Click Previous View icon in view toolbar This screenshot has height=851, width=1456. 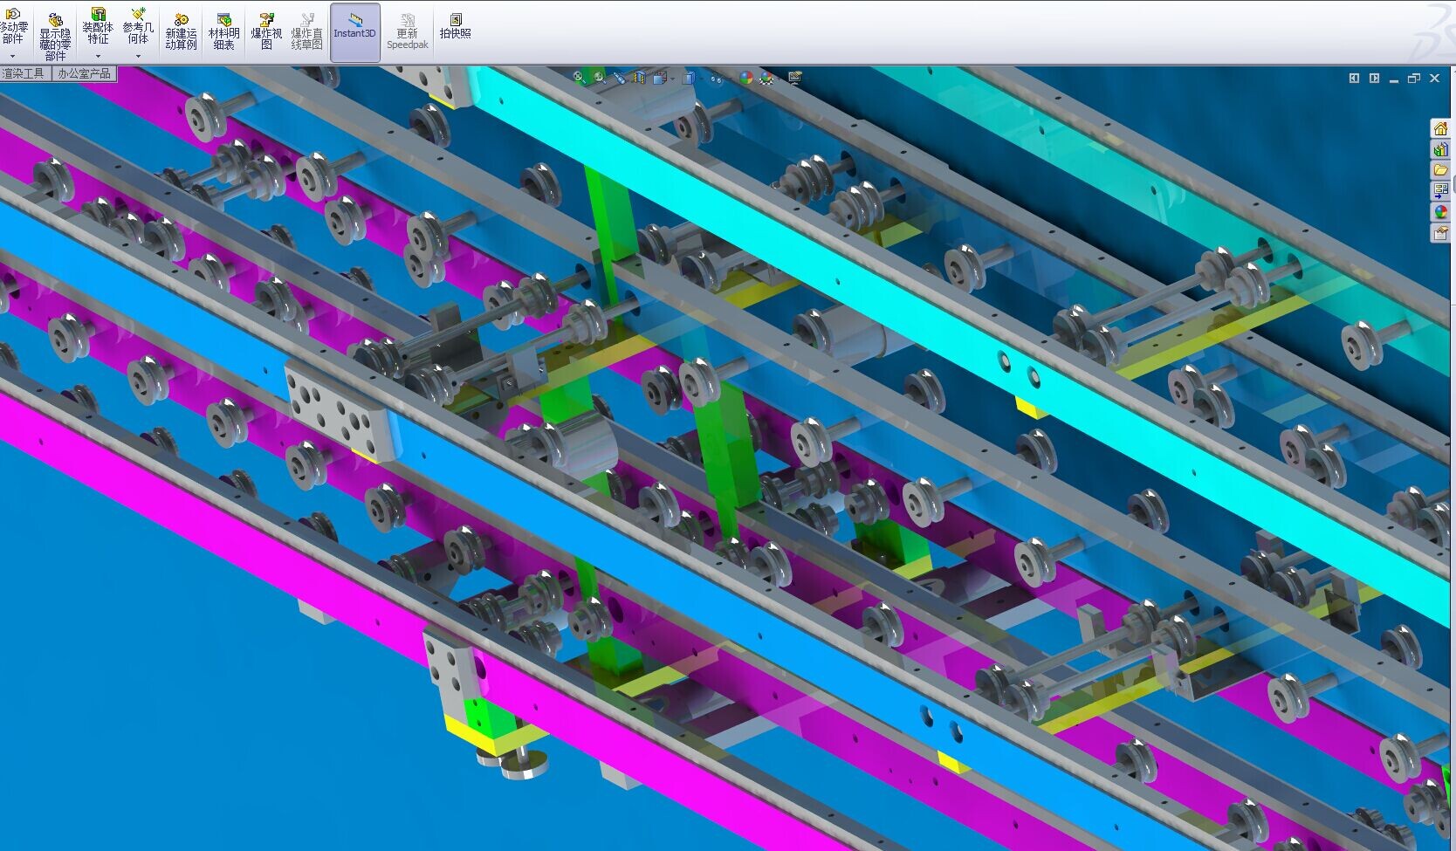click(619, 78)
